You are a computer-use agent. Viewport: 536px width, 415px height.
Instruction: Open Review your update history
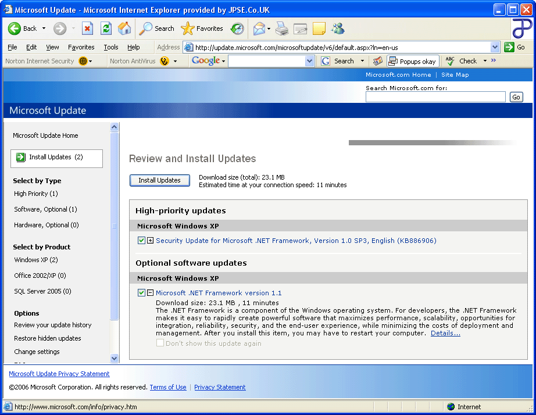53,325
